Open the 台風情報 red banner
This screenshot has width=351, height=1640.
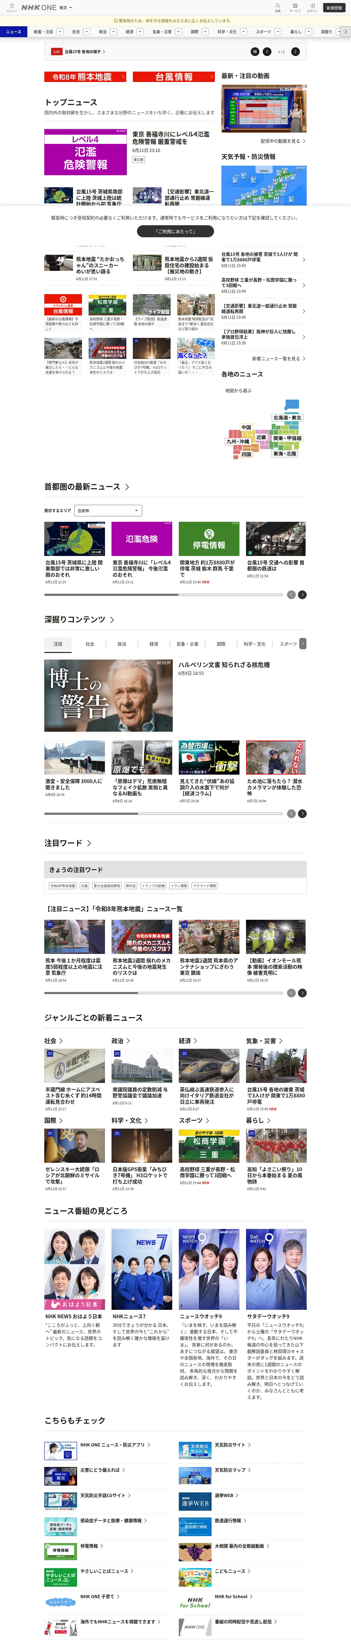(x=174, y=77)
